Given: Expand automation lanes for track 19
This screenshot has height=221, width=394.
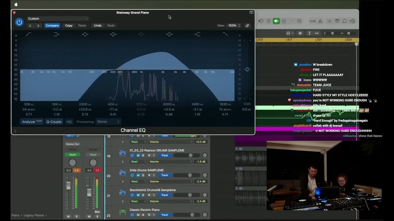Looking at the screenshot, I should click(123, 162).
